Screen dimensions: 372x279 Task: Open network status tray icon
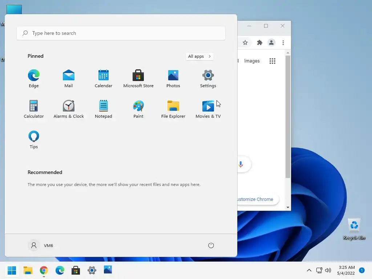319,270
